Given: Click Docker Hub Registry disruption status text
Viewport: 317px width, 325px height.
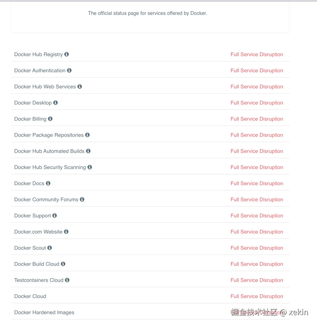Looking at the screenshot, I should pos(257,54).
